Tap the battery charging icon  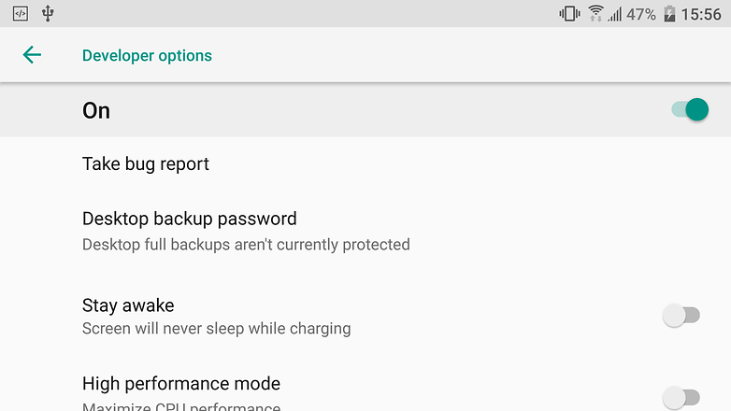(x=669, y=13)
